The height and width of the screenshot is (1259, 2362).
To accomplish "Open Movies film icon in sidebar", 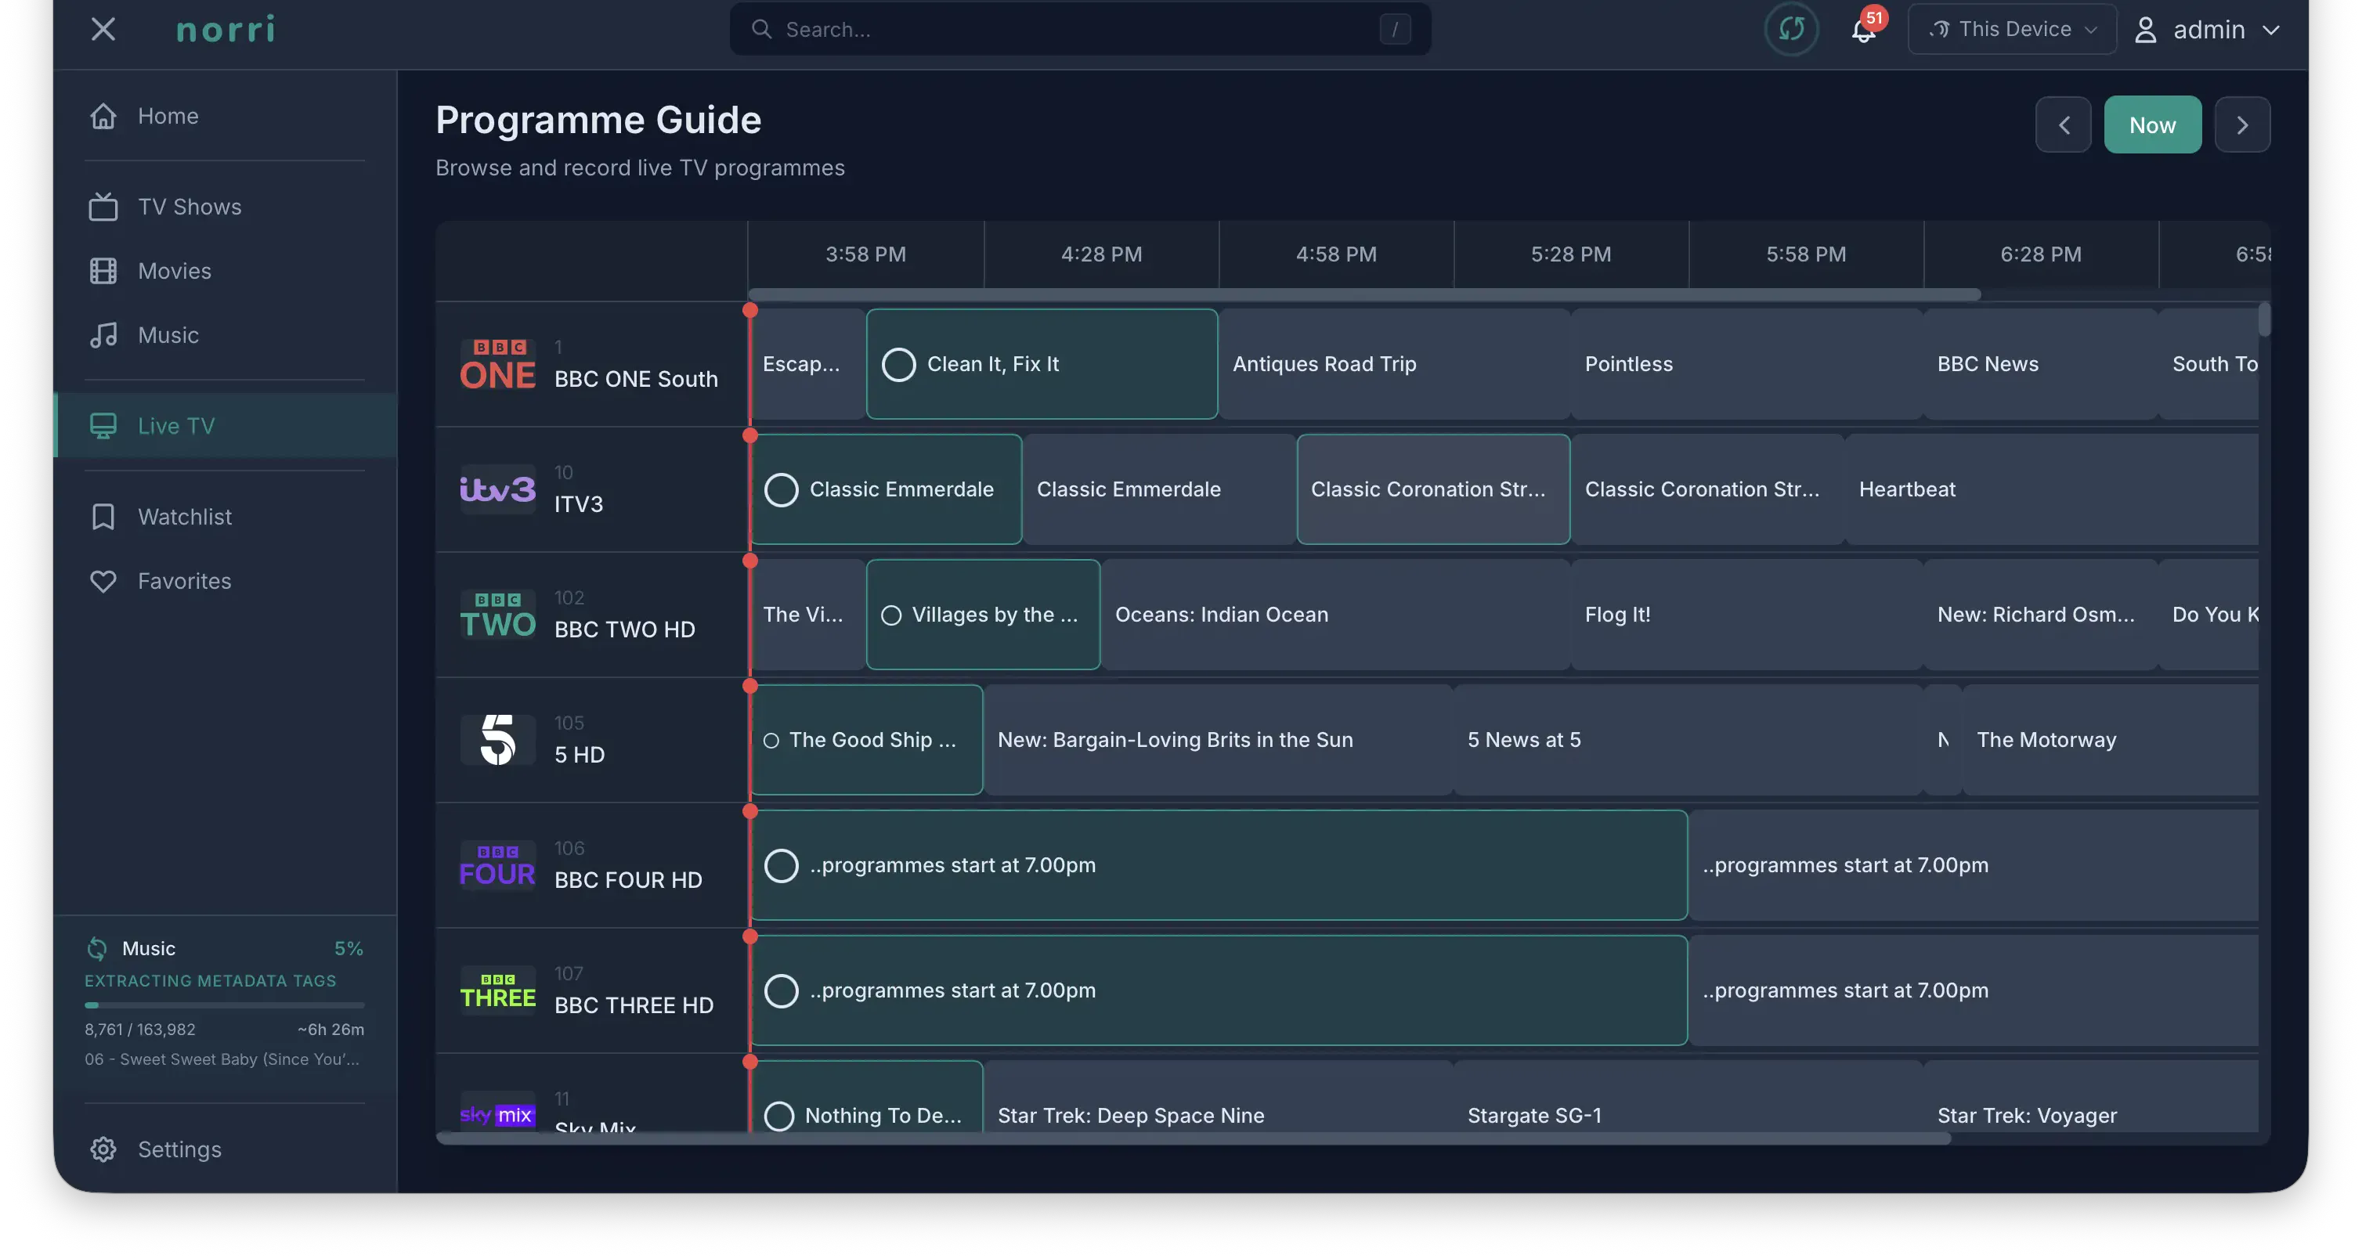I will 103,272.
